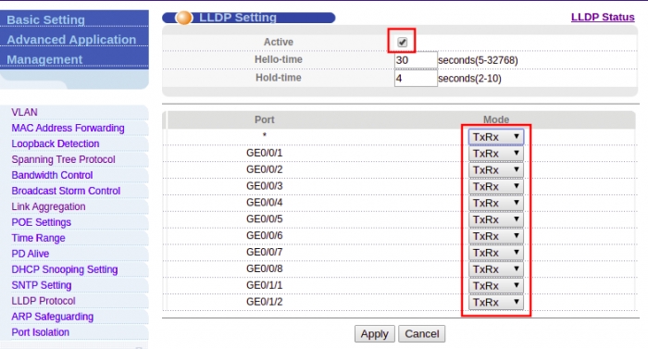Click the 'seconds(5-32768)' hint text
The width and height of the screenshot is (648, 349).
click(x=478, y=60)
